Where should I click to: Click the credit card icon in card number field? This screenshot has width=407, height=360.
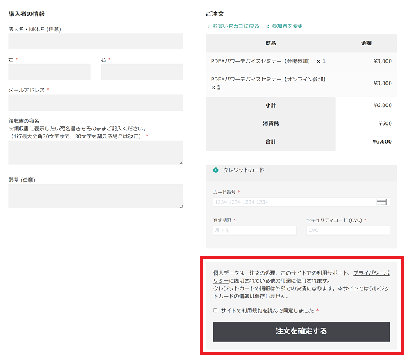(x=381, y=202)
